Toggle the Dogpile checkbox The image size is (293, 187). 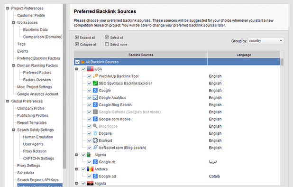pos(89,133)
